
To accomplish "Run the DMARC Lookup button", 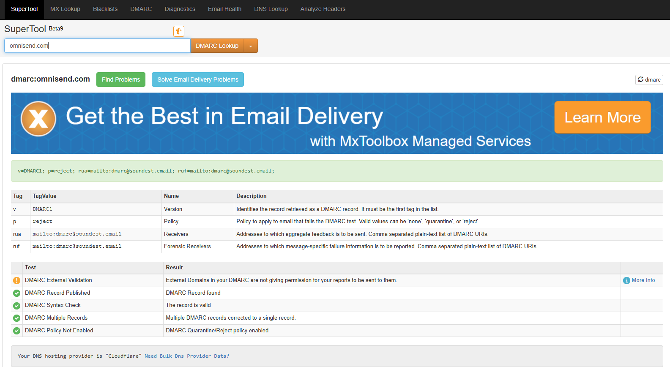I will (217, 46).
